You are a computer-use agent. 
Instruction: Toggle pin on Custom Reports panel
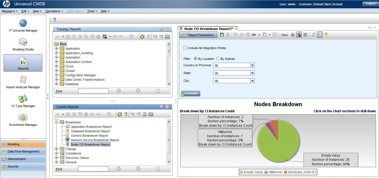point(167,107)
